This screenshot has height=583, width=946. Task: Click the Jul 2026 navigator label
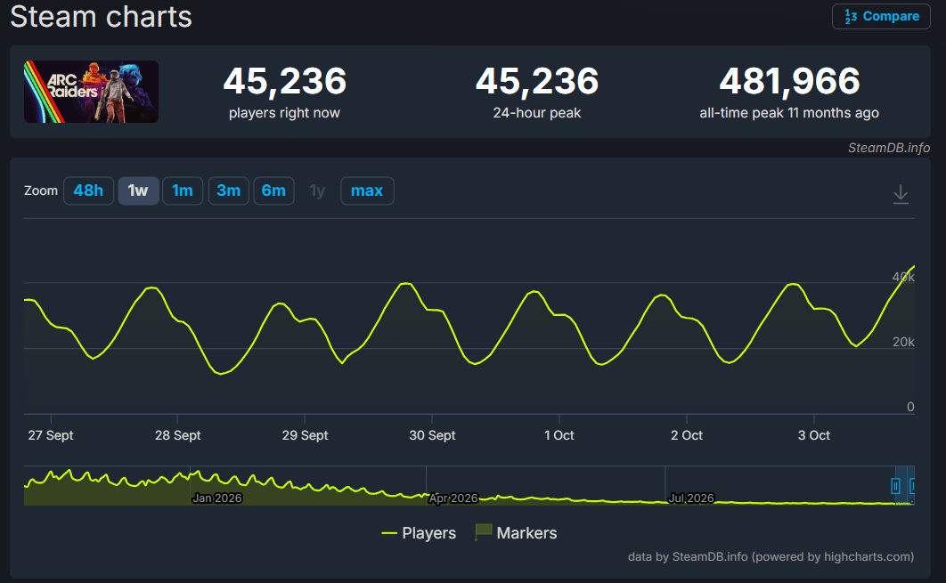click(x=691, y=498)
